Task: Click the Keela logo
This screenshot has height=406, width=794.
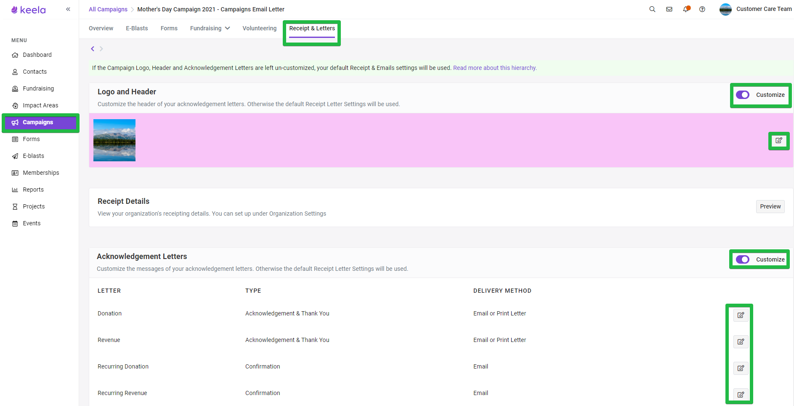Action: (x=28, y=10)
